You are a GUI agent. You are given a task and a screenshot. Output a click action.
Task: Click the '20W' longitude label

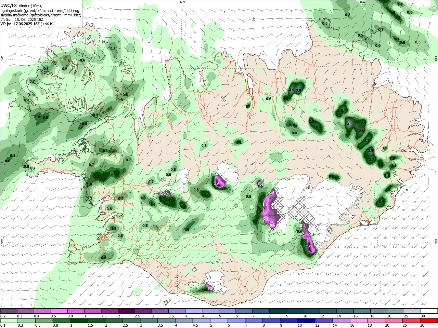coord(182,2)
